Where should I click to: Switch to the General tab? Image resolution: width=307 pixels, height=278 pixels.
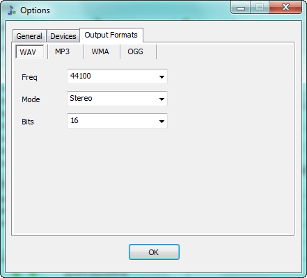tap(29, 36)
